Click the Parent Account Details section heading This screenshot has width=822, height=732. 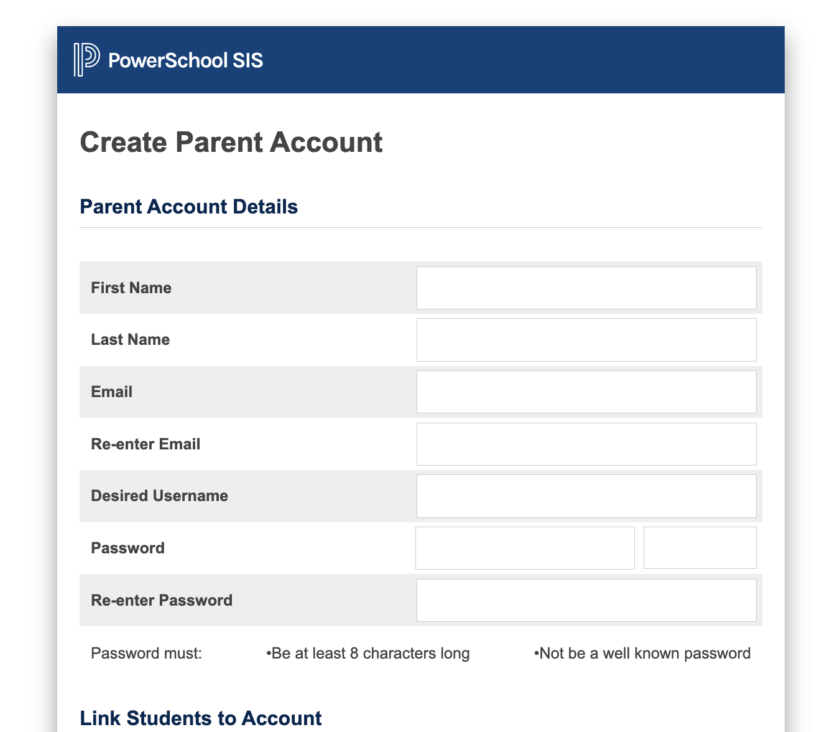(189, 207)
